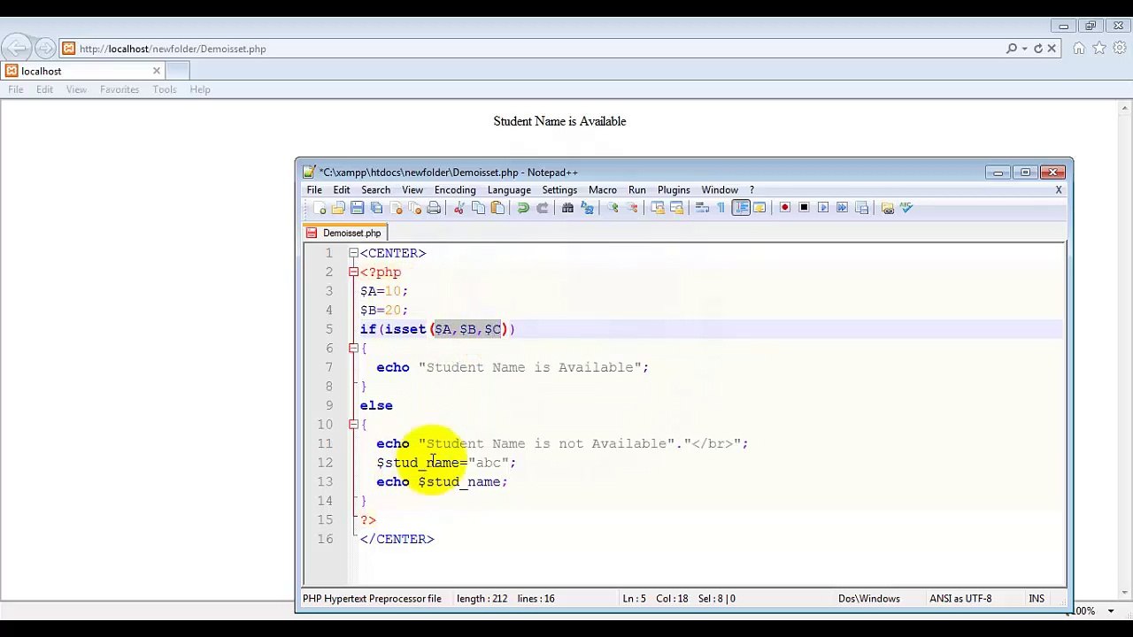Open the Settings menu
Screen dimensions: 1133x637
(x=559, y=190)
